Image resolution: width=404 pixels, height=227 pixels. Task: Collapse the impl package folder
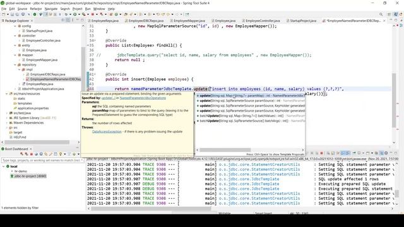point(20,69)
